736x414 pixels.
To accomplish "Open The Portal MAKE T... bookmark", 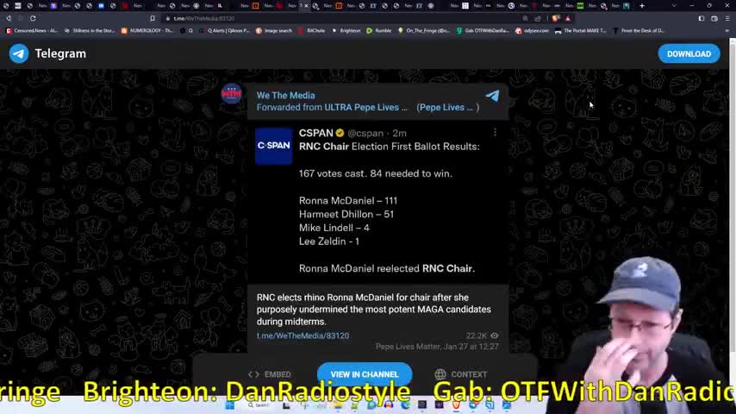I will click(581, 30).
